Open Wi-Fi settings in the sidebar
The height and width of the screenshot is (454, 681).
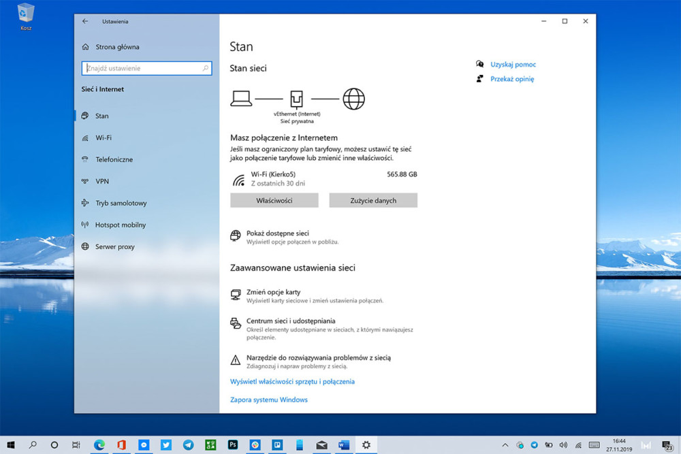(146, 137)
